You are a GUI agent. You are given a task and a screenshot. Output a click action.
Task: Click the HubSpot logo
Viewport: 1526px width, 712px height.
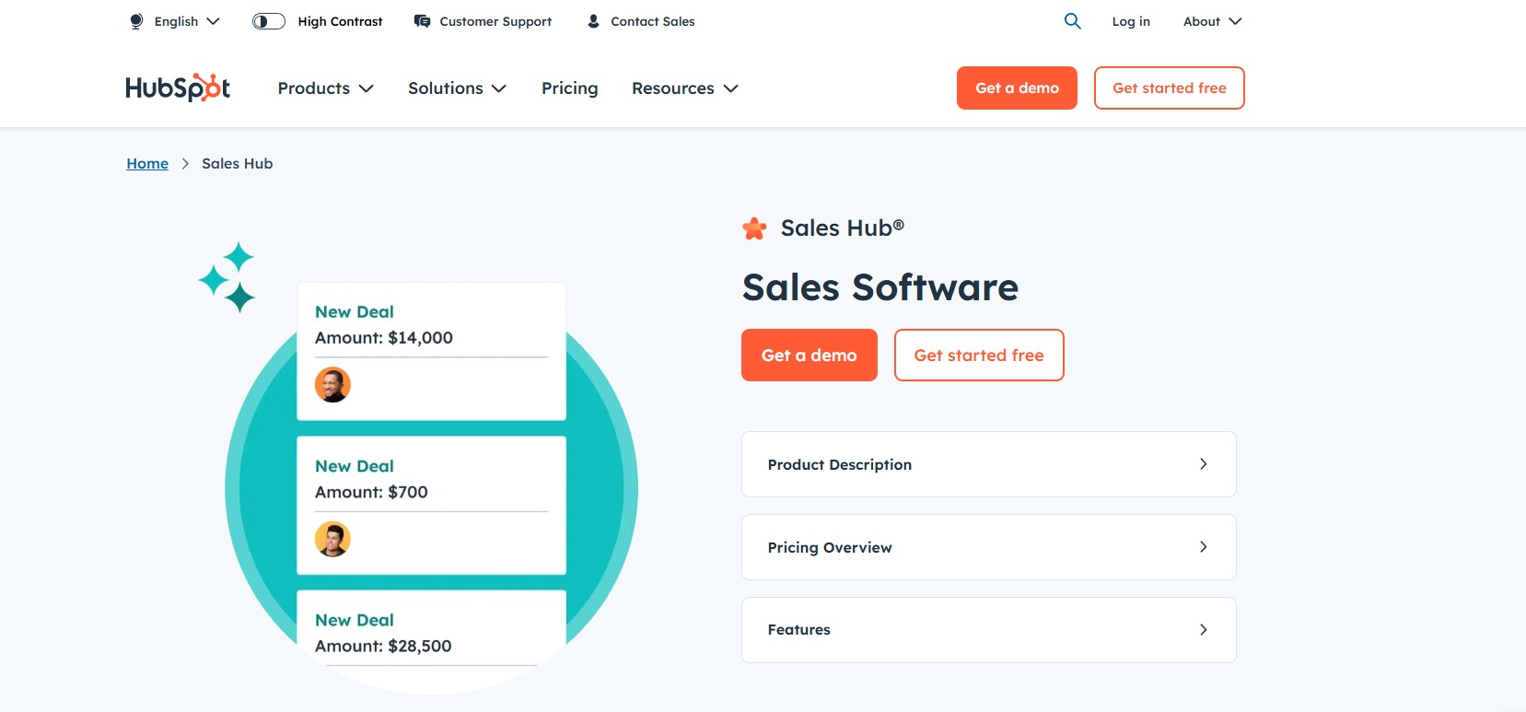pos(178,88)
